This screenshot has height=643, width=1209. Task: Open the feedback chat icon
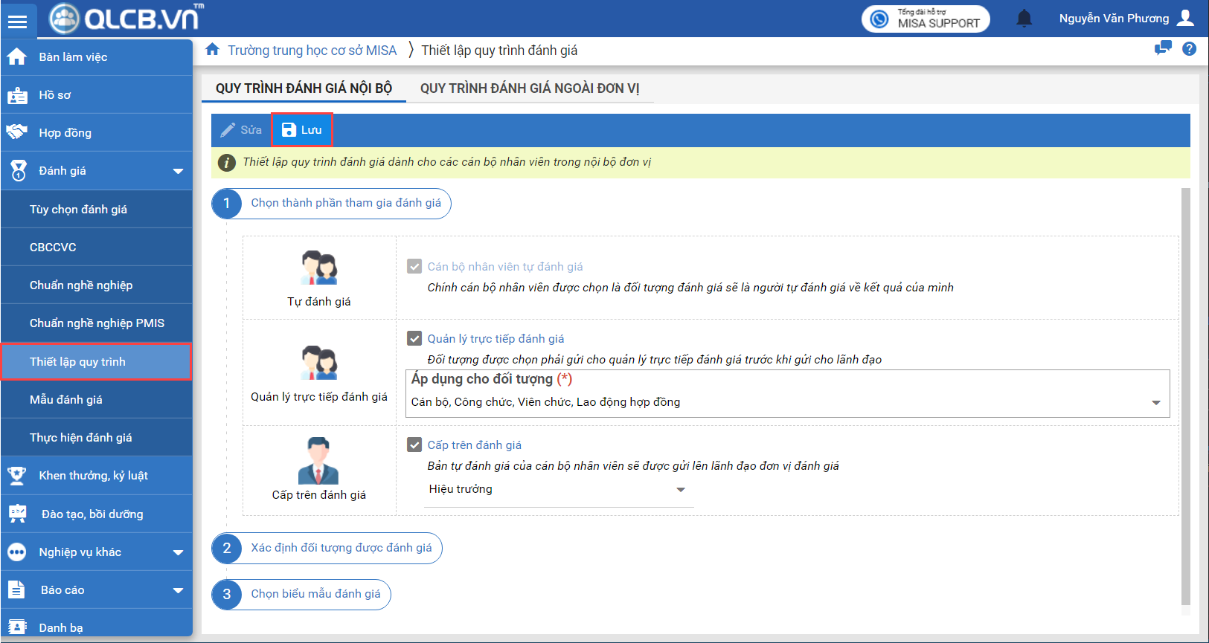pos(1162,49)
